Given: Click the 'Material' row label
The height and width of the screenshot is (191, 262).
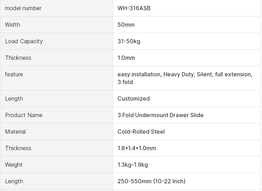Looking at the screenshot, I should (x=15, y=132).
